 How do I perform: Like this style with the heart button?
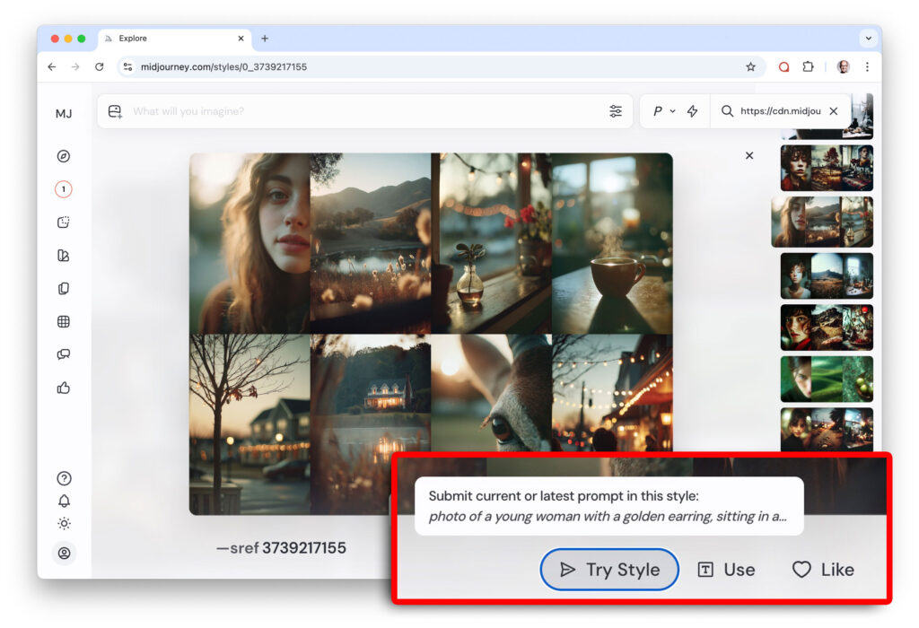[823, 570]
